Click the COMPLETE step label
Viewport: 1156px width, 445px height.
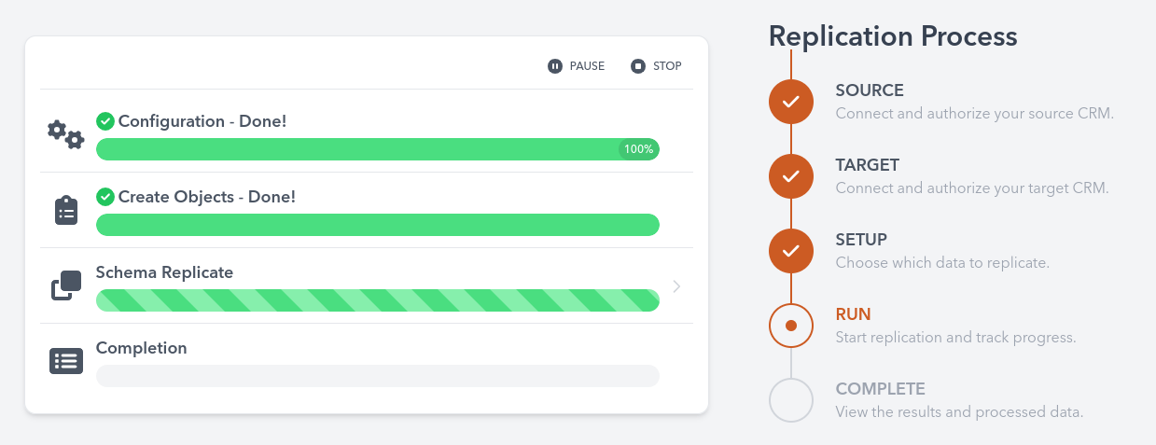tap(880, 389)
